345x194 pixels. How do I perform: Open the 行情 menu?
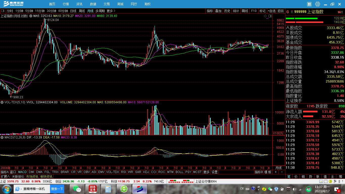pos(66,4)
